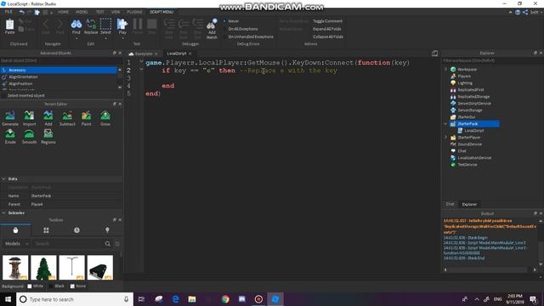
Task: Click the Toolbox search field
Action: [x=69, y=244]
